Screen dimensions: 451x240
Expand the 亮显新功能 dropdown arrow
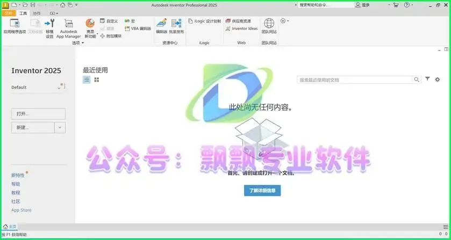point(97,34)
